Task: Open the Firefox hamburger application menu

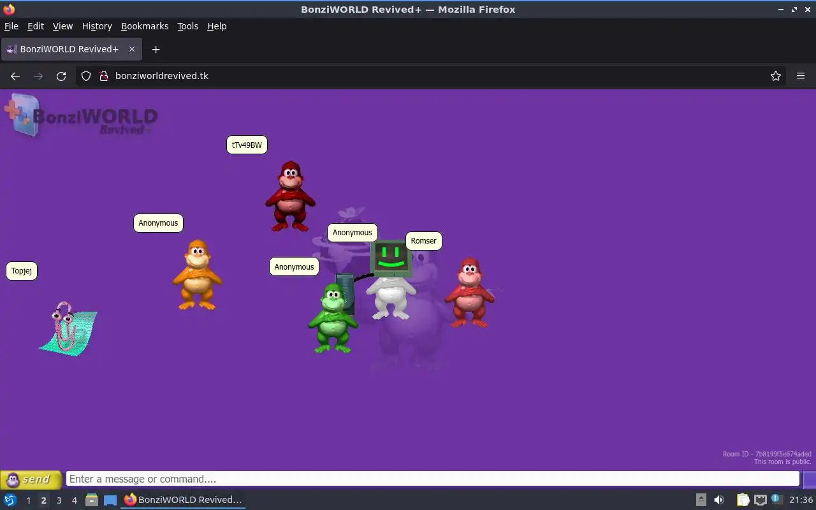Action: 801,76
